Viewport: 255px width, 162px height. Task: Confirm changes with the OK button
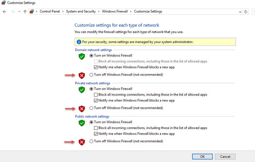pos(202,157)
